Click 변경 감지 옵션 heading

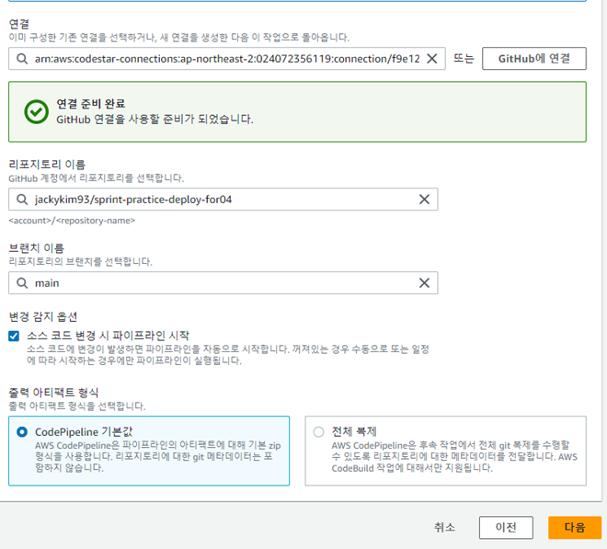click(43, 317)
